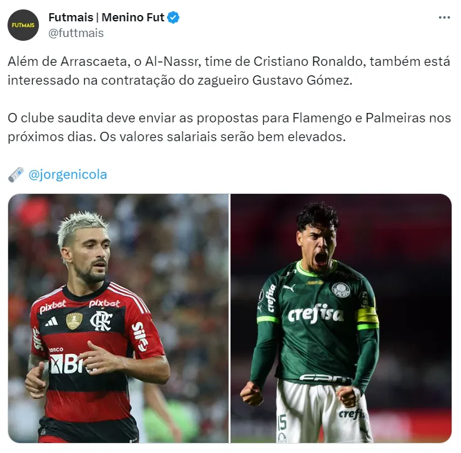The image size is (461, 453).
Task: Click the paragraph about Flamengo e Palmeiras
Action: coord(229,127)
